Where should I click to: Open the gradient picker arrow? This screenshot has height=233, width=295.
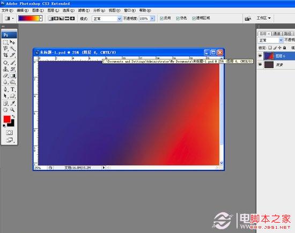coord(41,18)
